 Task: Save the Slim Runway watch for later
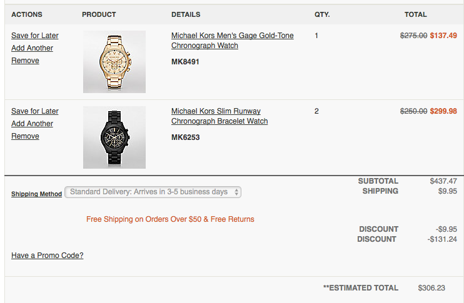(x=35, y=111)
